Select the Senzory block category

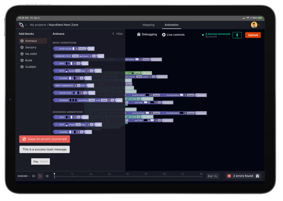[x=31, y=47]
